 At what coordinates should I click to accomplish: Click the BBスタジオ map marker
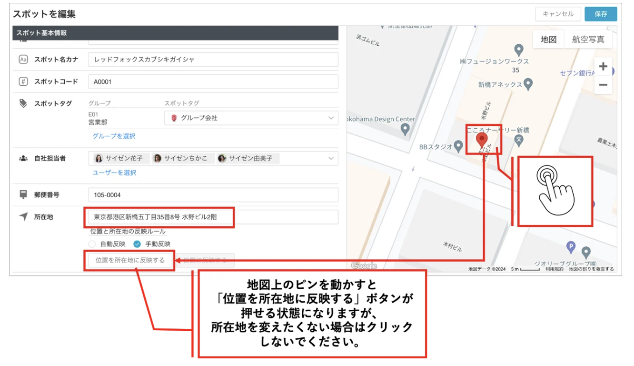[458, 146]
